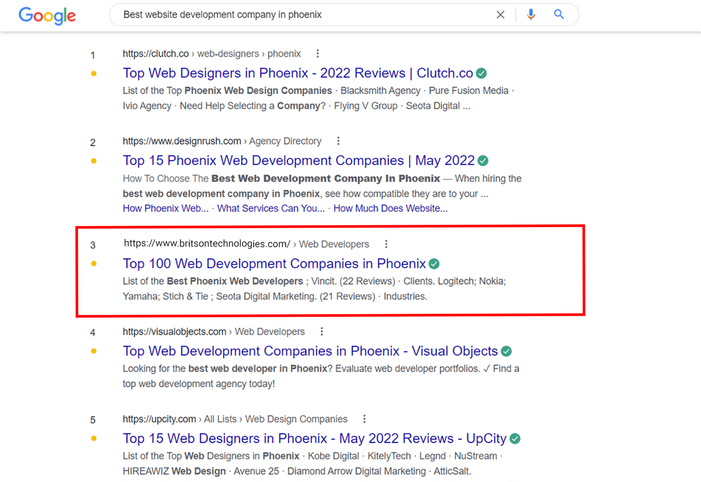Open UpCity Top 15 Web Designers result
Image resolution: width=701 pixels, height=482 pixels.
click(314, 439)
